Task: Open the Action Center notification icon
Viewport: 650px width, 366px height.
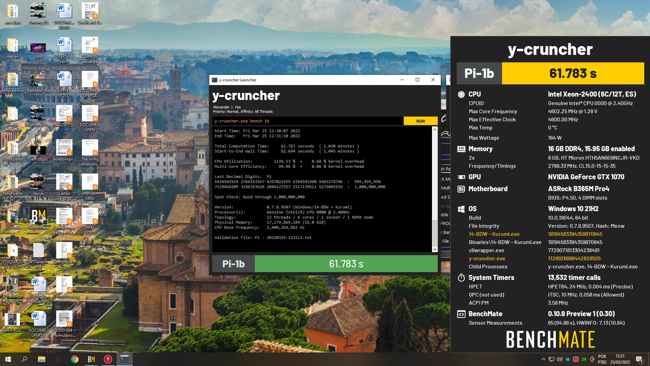Action: click(639, 359)
